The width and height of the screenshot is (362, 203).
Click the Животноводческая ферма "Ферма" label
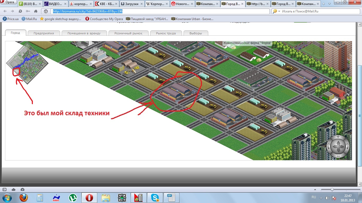248,43
